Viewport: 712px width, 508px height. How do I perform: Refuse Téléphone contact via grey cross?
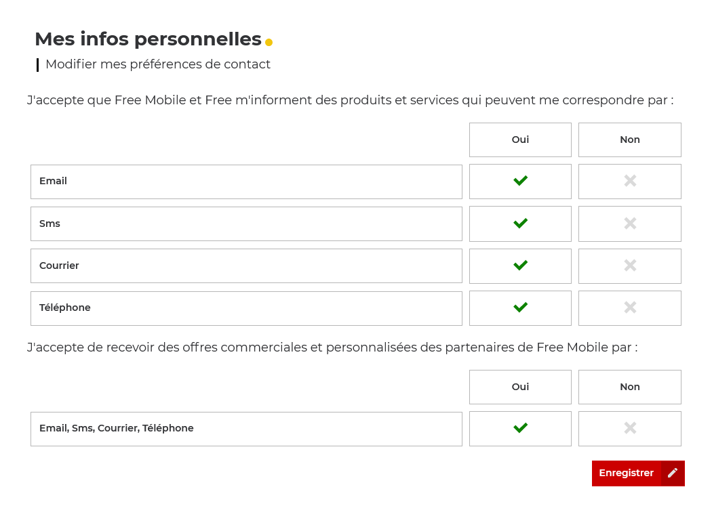[630, 308]
